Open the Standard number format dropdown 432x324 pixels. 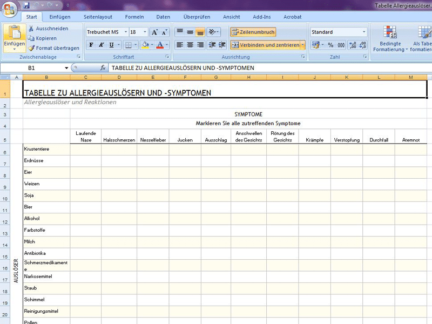[x=364, y=32]
